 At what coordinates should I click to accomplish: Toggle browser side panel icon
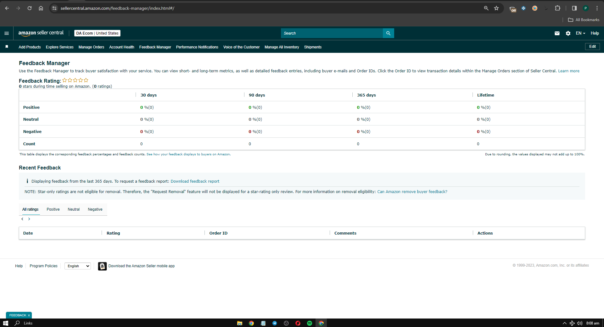tap(574, 8)
